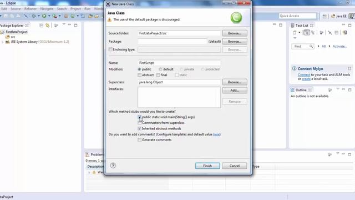
Task: Toggle public static void main stub checkbox
Action: point(139,117)
